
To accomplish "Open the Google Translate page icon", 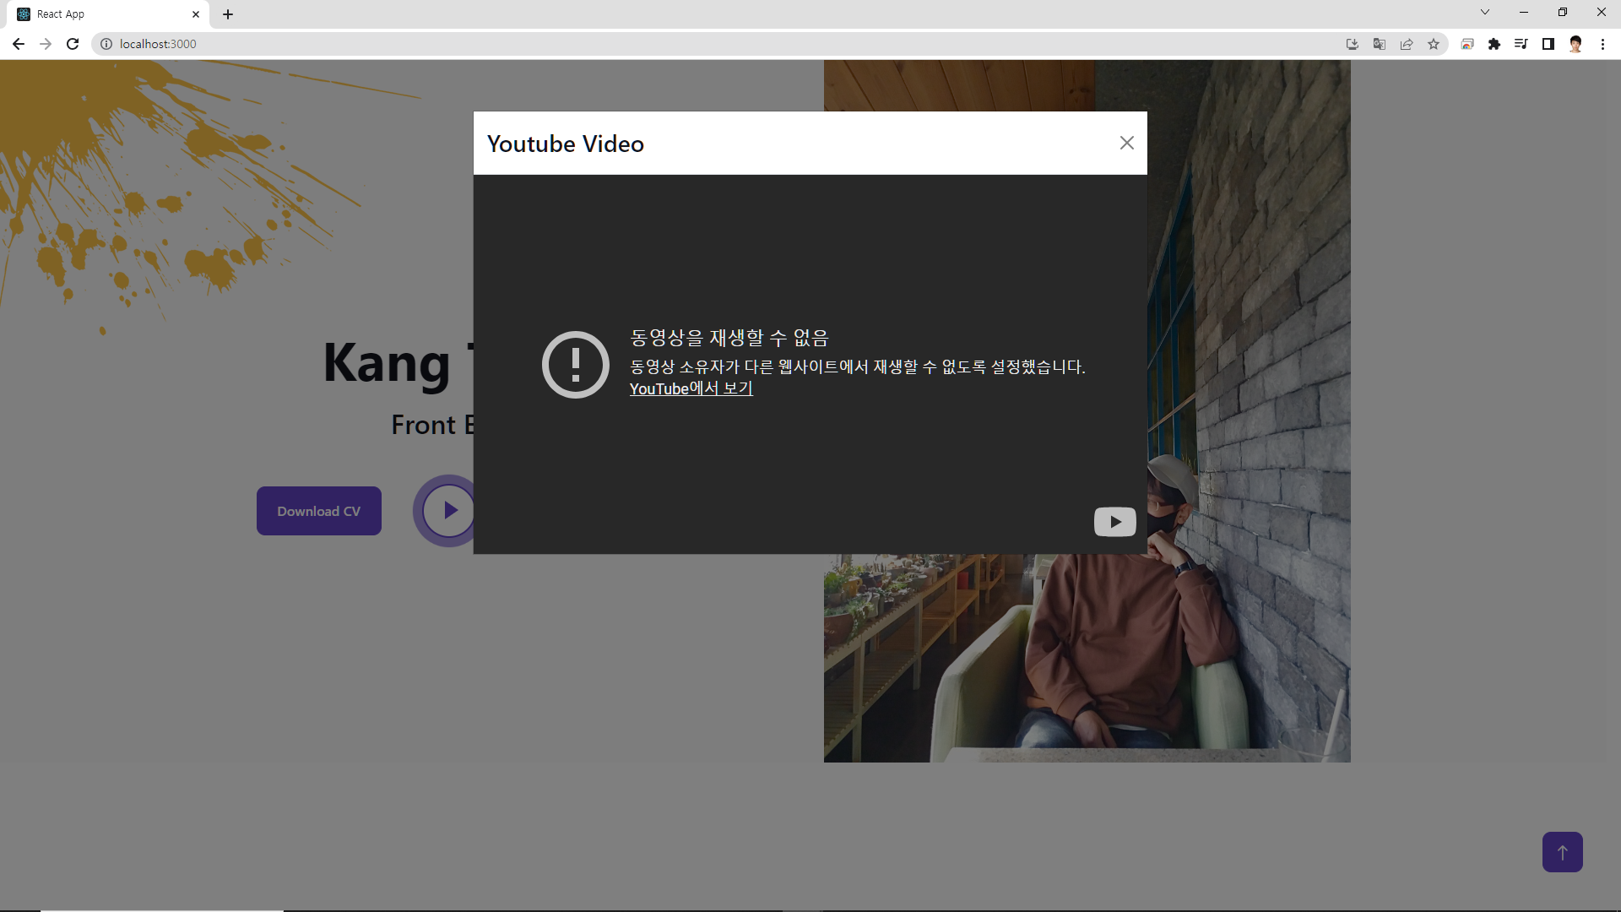I will pos(1380,44).
